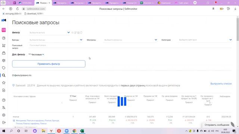
Task: Click the bookmark icon in address bar
Action: 213,9
